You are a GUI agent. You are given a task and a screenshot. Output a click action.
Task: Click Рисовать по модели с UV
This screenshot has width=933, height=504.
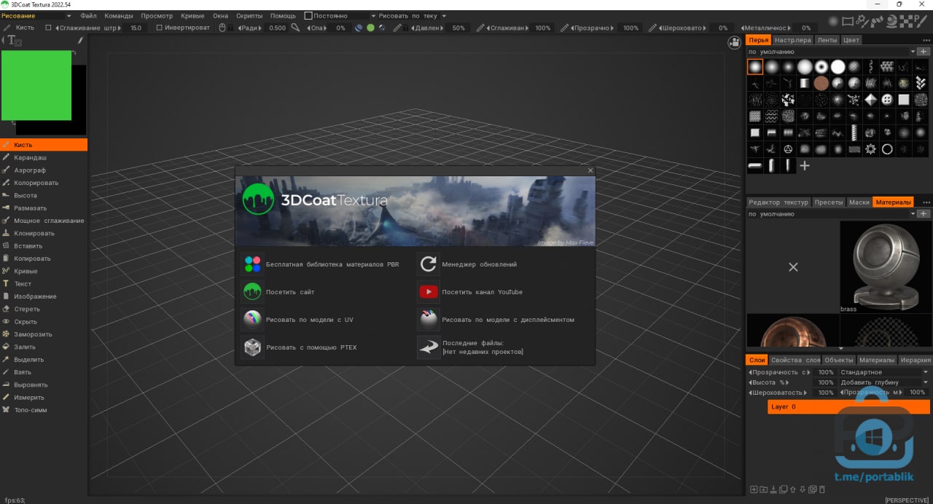[x=309, y=320]
